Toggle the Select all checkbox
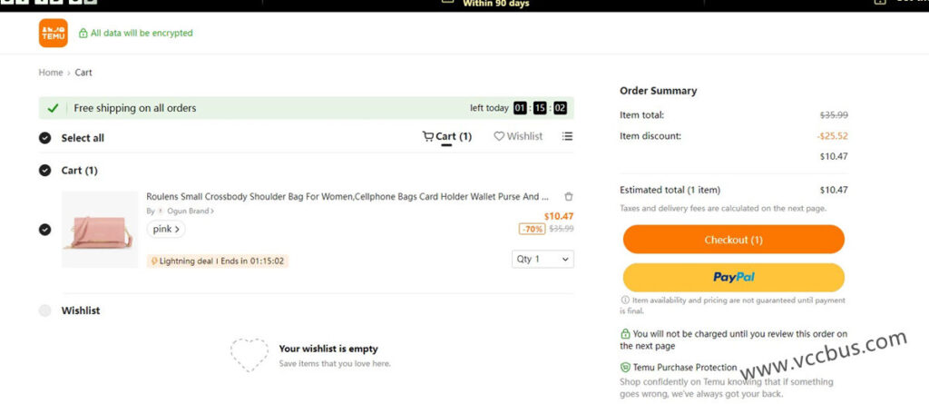This screenshot has height=404, width=929. pyautogui.click(x=45, y=138)
